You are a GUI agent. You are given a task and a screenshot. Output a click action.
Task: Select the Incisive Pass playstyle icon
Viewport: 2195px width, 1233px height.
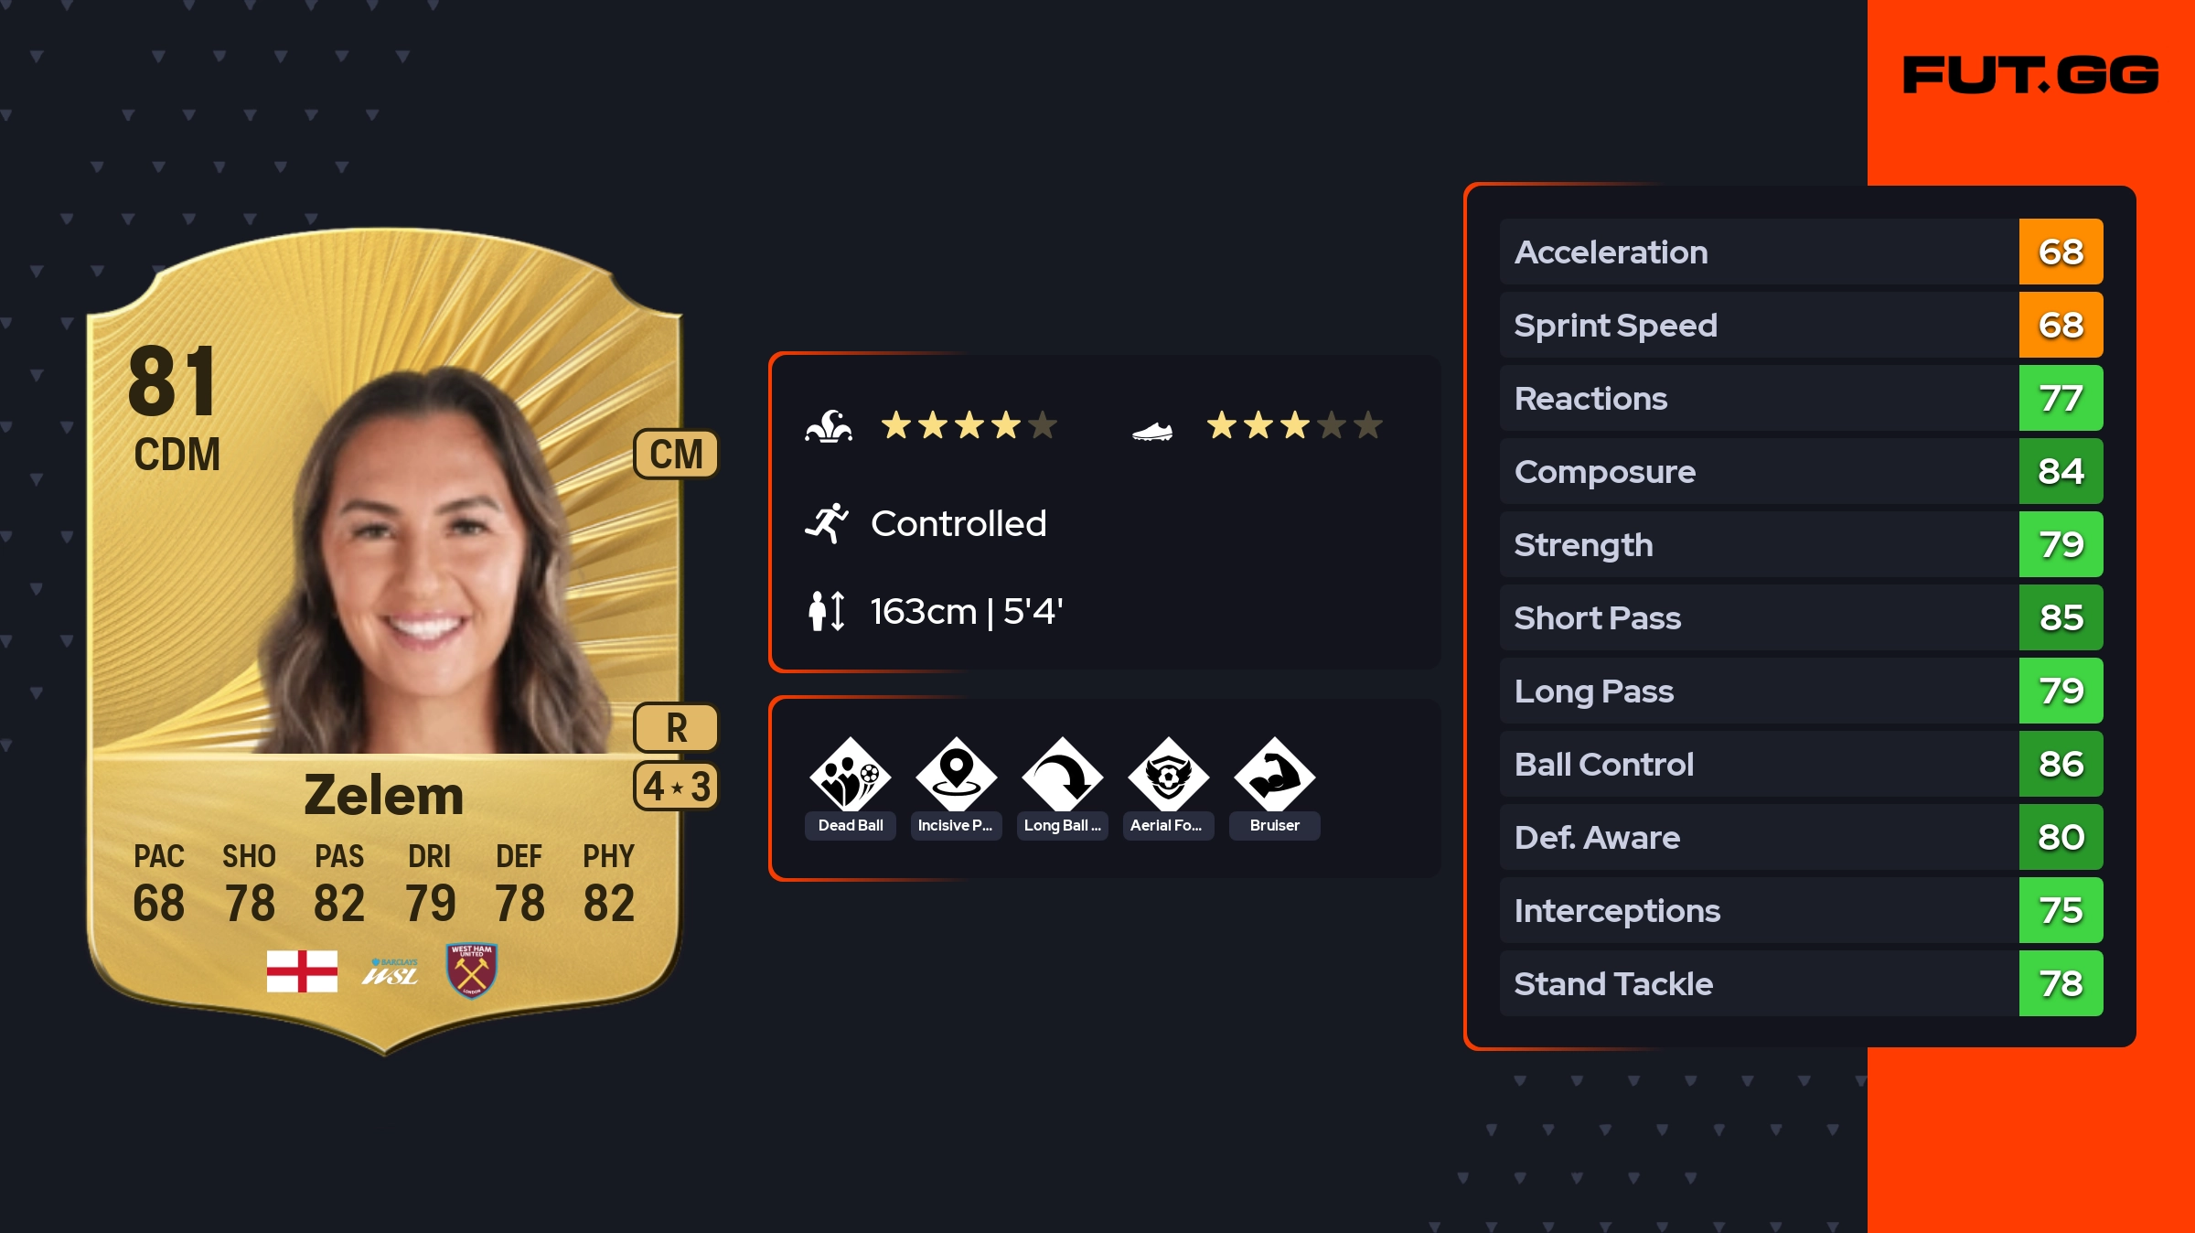[956, 775]
